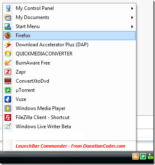Click the Windows Media Player icon

click(x=8, y=108)
